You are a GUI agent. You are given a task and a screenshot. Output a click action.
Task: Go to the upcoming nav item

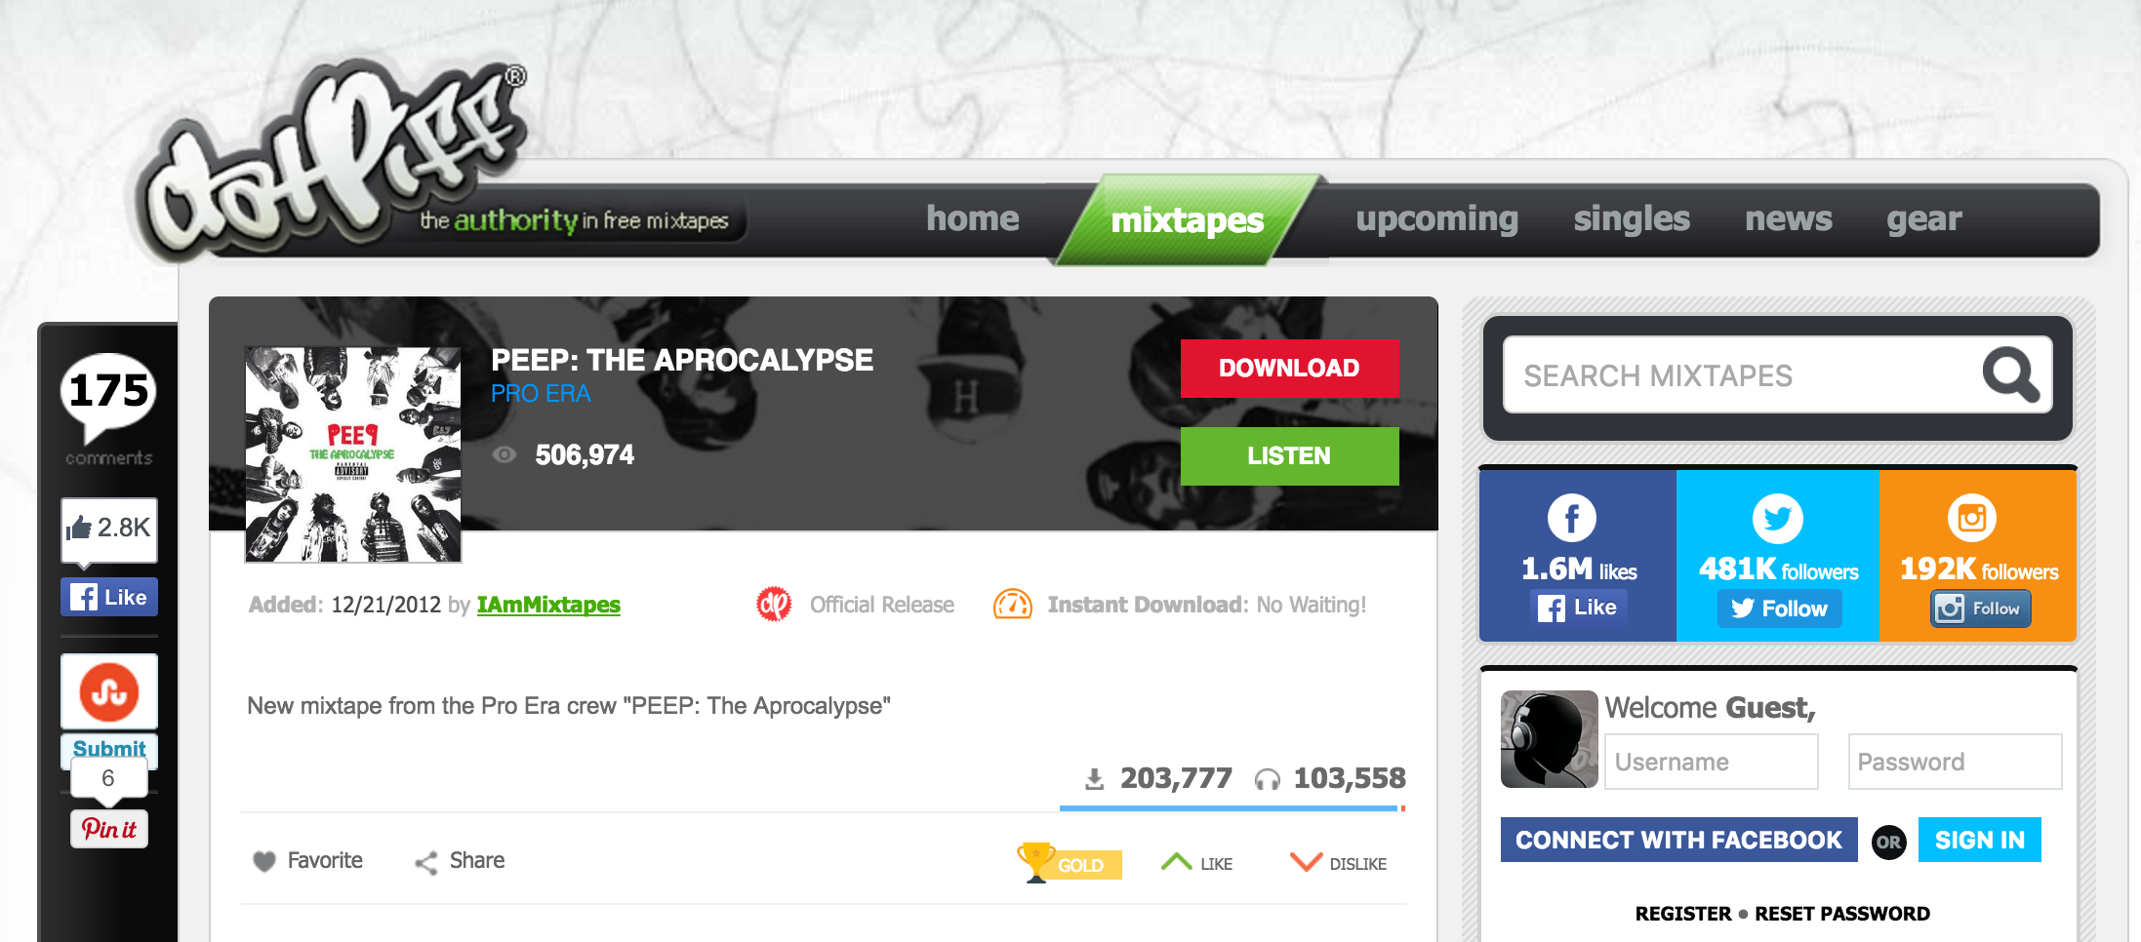coord(1436,218)
